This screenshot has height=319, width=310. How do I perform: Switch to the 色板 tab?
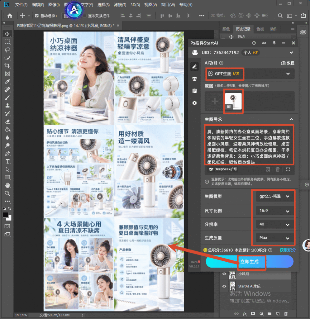click(x=260, y=29)
